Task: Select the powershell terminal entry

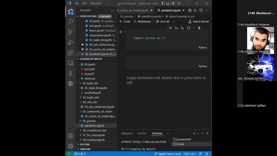Action: click(x=191, y=140)
